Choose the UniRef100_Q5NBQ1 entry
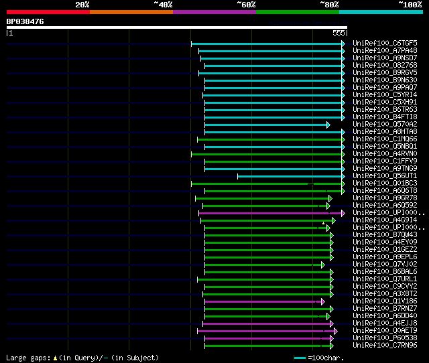The image size is (429, 363). pyautogui.click(x=385, y=147)
